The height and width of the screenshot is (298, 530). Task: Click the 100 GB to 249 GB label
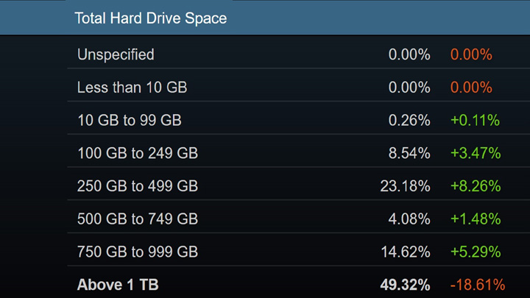click(x=137, y=153)
